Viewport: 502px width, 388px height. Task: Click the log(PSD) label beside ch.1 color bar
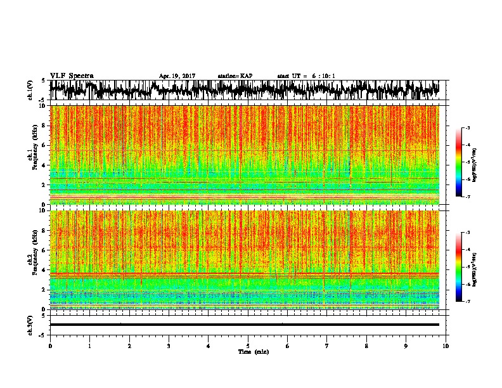(x=475, y=165)
